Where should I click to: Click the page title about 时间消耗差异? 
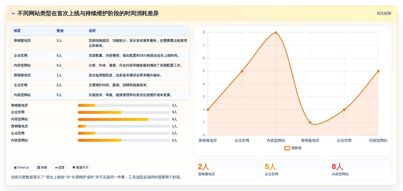click(x=88, y=14)
